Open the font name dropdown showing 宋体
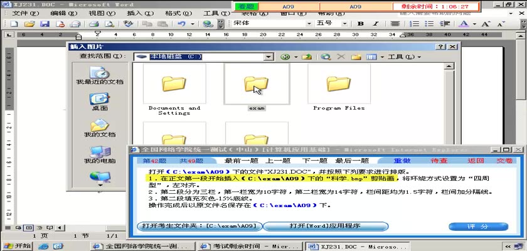The height and width of the screenshot is (251, 527). (309, 24)
